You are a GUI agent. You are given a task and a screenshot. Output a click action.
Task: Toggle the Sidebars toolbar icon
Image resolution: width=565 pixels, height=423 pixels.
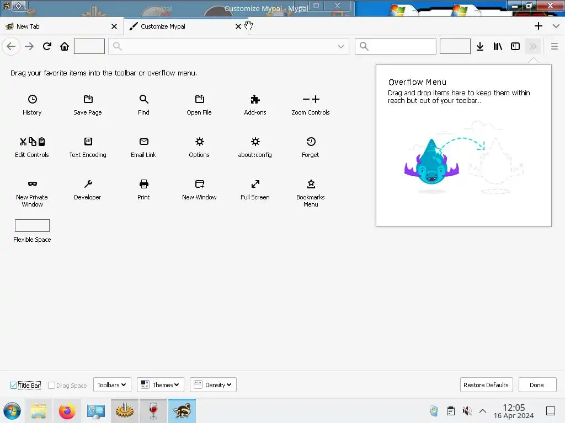coord(515,46)
